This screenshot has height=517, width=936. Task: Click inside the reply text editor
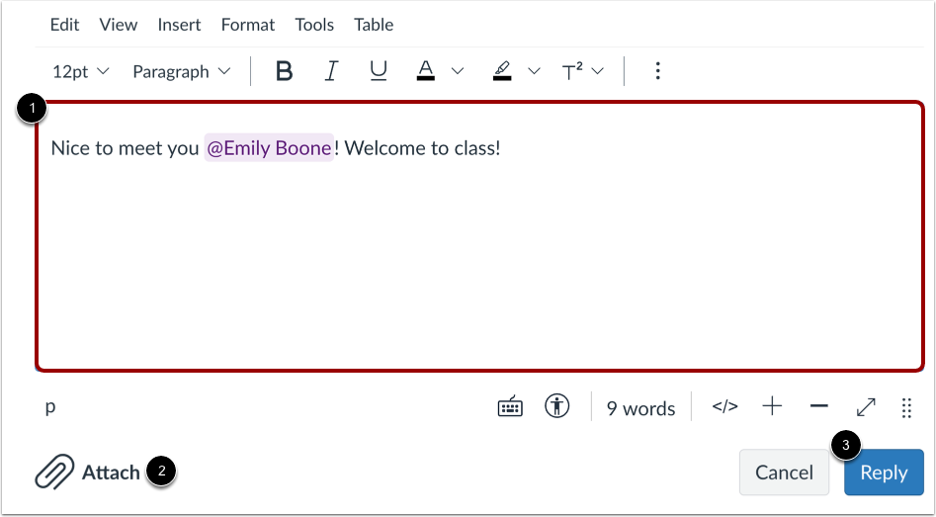coord(480,236)
